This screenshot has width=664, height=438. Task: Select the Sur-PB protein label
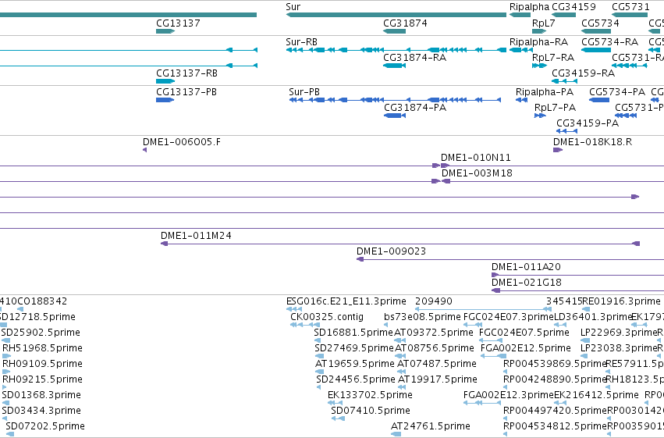tap(304, 91)
